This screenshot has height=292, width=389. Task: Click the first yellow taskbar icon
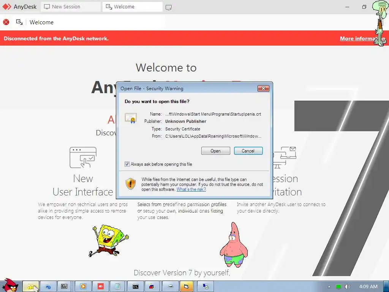tap(31, 287)
